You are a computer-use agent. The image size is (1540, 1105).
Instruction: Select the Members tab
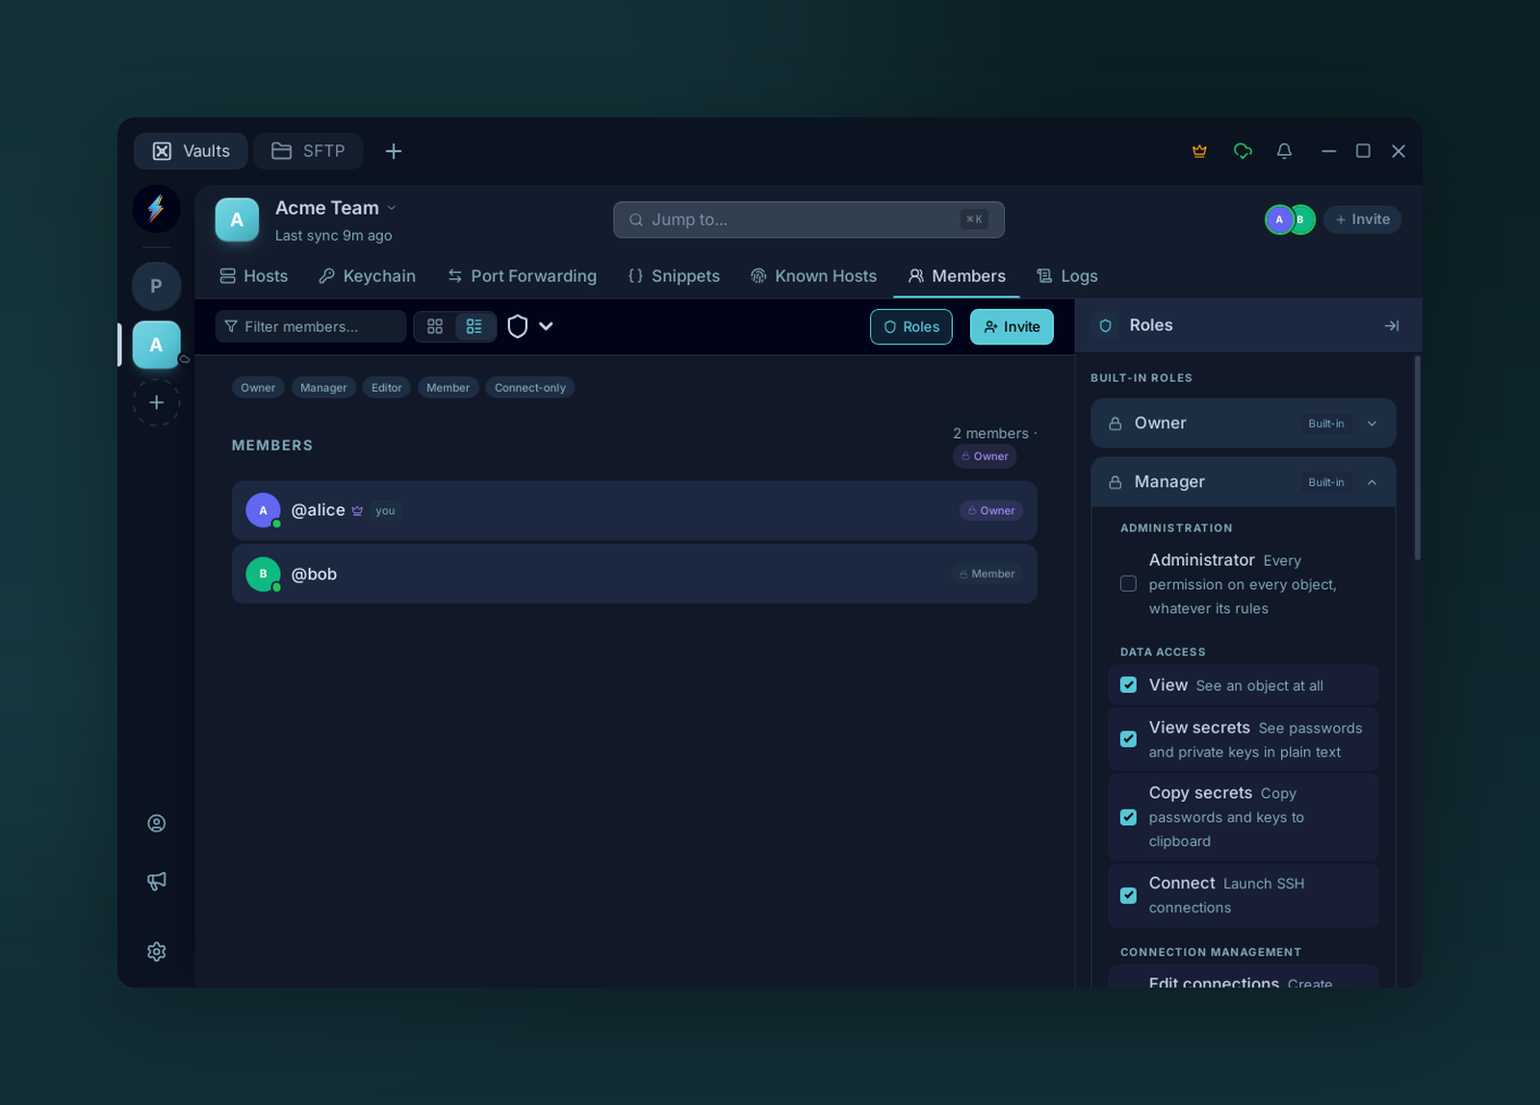point(957,276)
